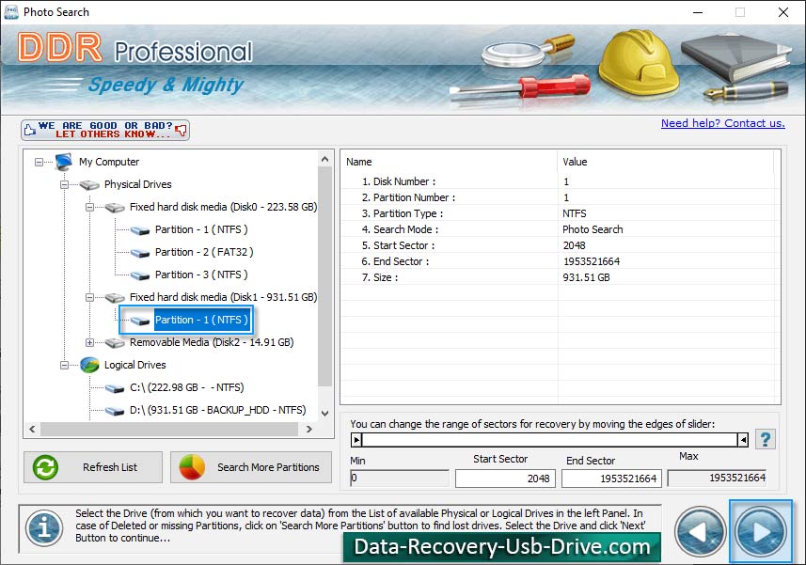
Task: Click Partition - 2 (FAT32) drive icon
Action: click(140, 253)
